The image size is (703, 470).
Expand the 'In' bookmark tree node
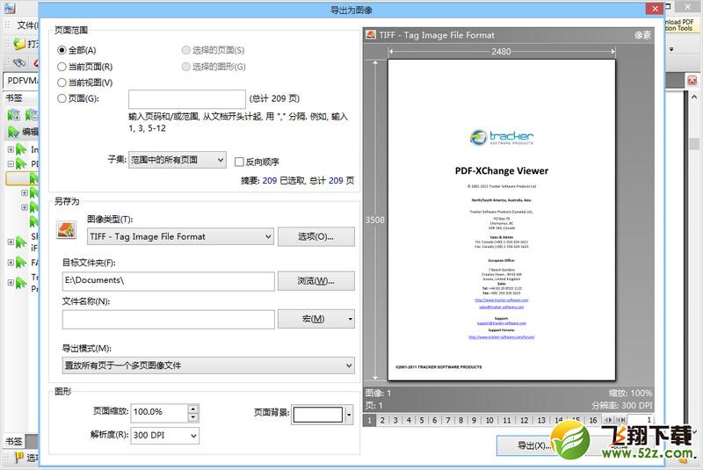pyautogui.click(x=11, y=149)
